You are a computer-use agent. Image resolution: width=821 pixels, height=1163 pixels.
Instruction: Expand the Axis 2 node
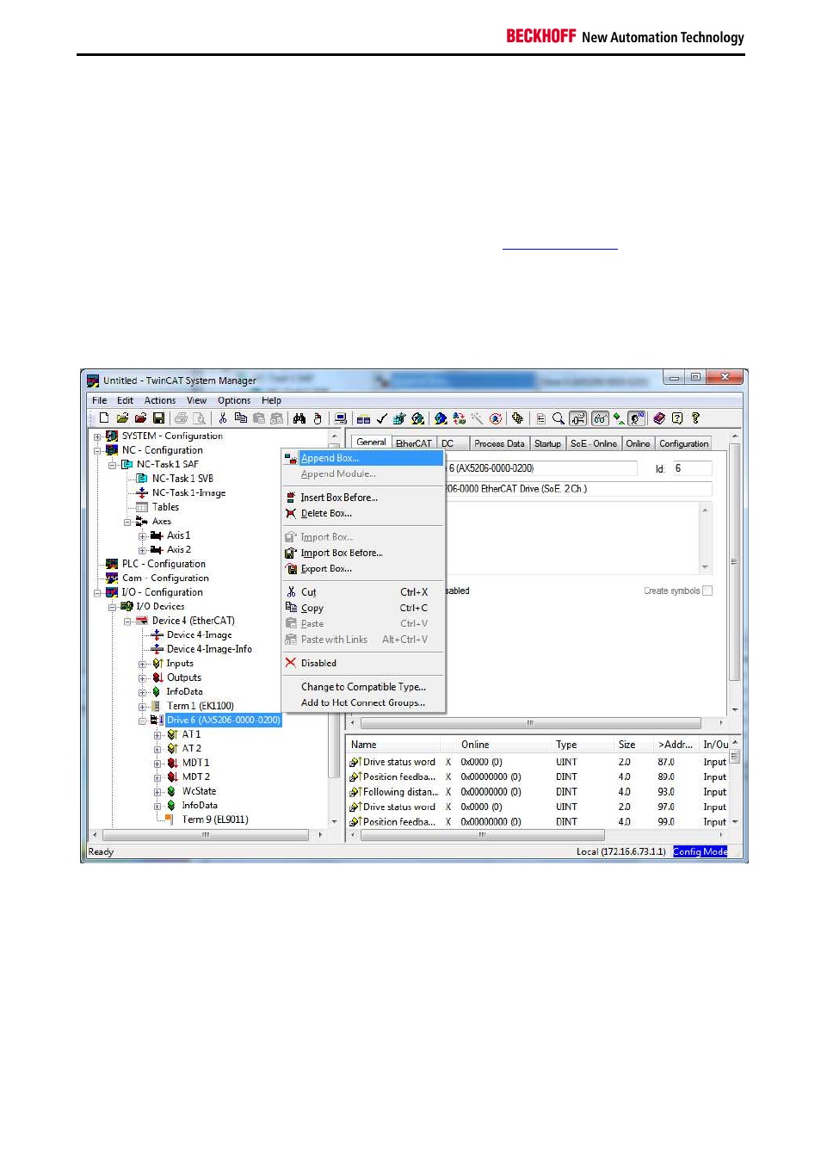(142, 550)
